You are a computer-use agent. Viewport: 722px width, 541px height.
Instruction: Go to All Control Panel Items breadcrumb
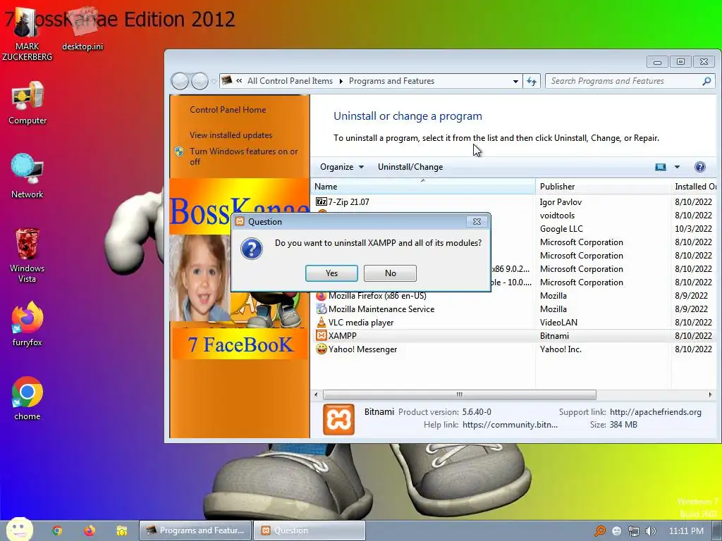(290, 81)
